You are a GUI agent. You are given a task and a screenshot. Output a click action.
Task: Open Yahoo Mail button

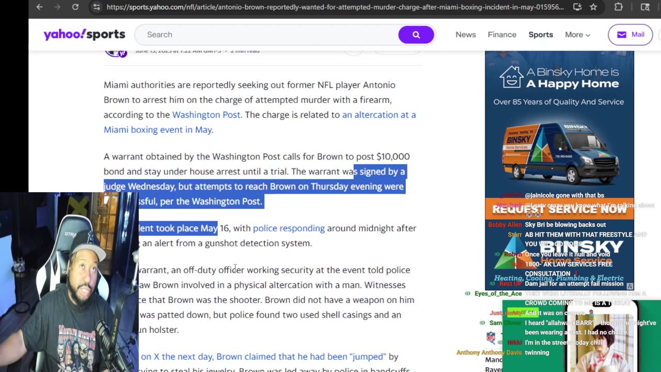click(631, 35)
